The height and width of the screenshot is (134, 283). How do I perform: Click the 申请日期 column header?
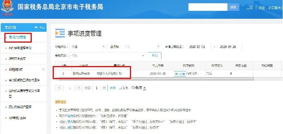(158, 66)
